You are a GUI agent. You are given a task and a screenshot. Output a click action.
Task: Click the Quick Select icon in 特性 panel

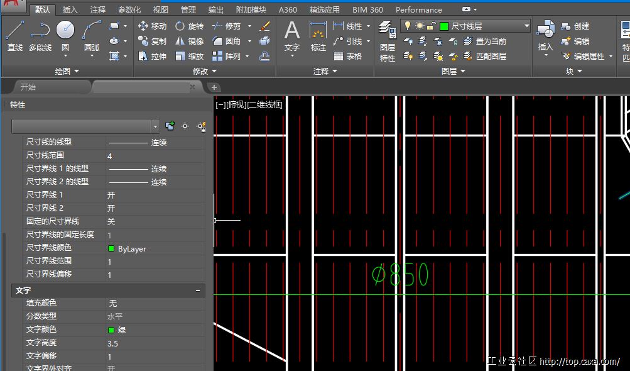(201, 126)
